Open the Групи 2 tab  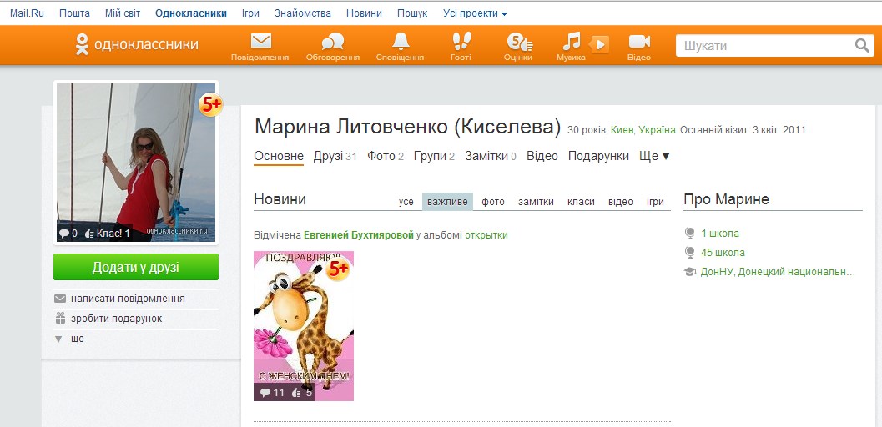point(434,156)
